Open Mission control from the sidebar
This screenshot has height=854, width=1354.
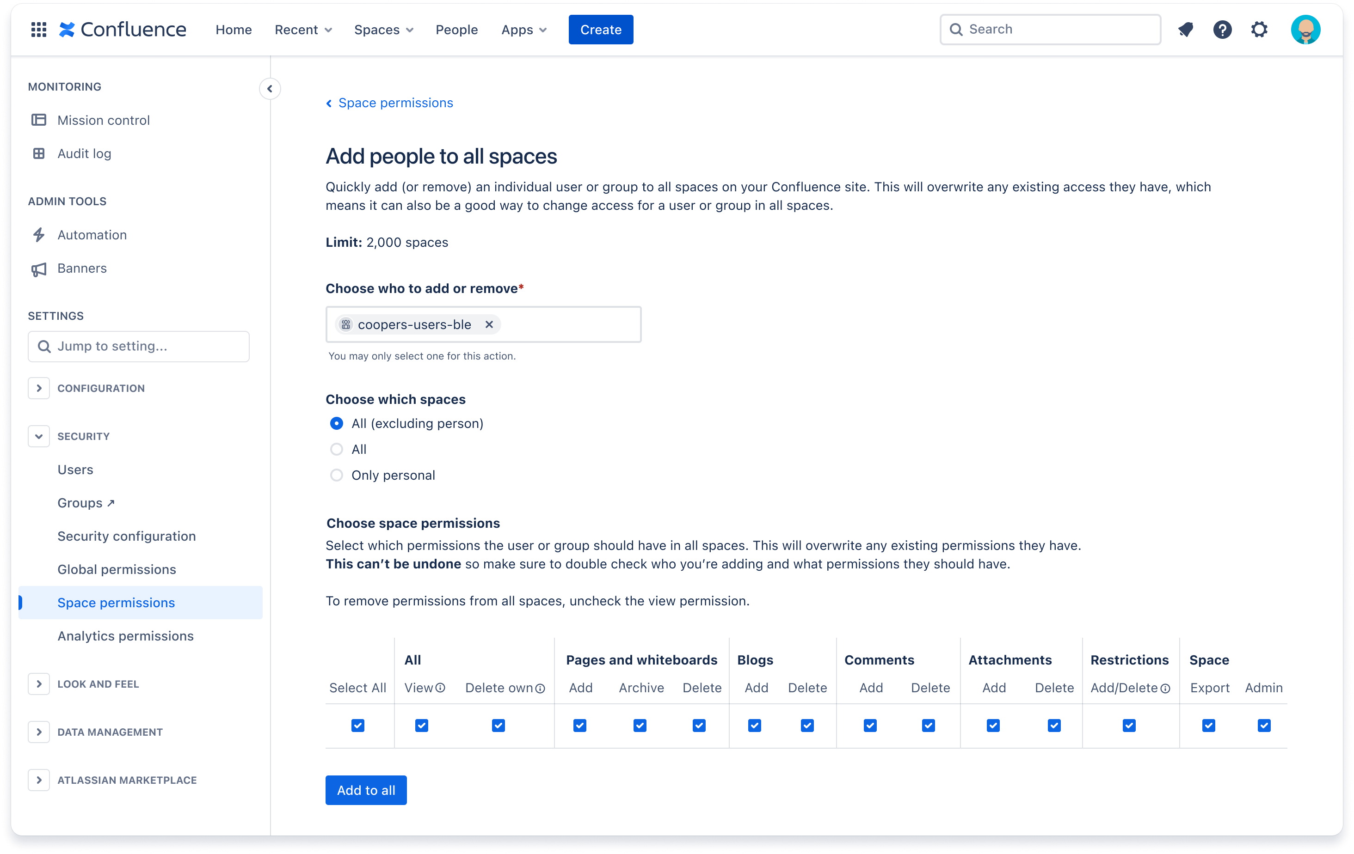tap(103, 120)
